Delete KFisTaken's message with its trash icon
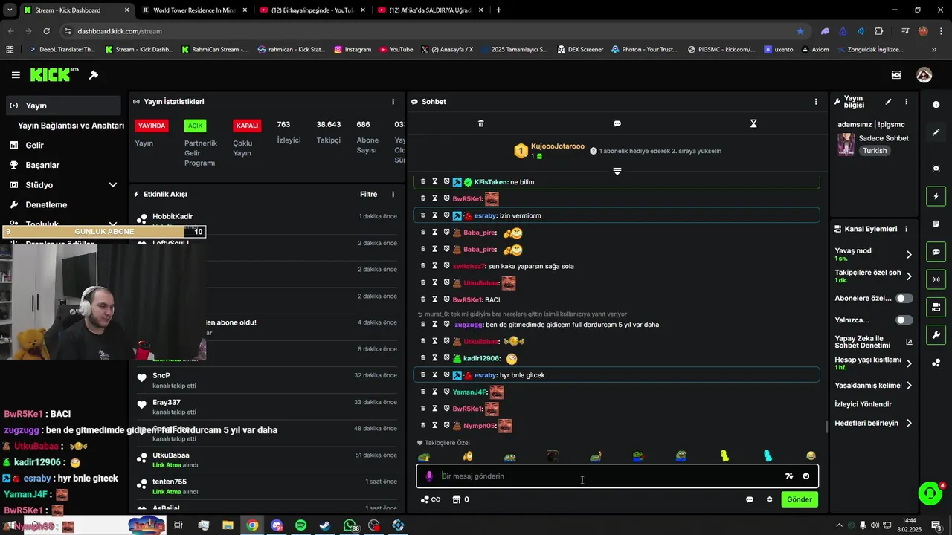This screenshot has height=535, width=952. tap(423, 181)
